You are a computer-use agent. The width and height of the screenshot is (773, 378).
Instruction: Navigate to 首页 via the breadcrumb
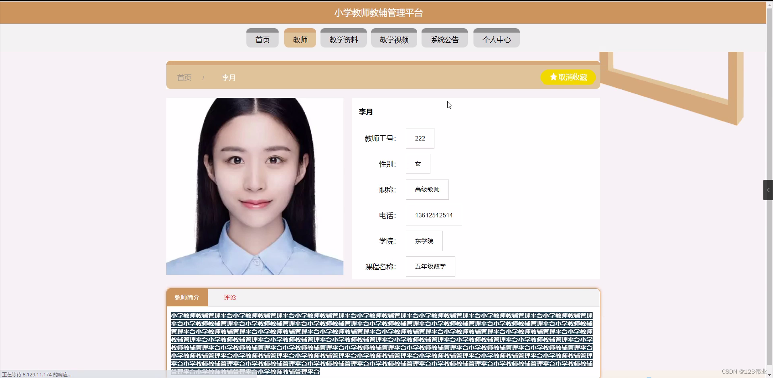[x=184, y=77]
